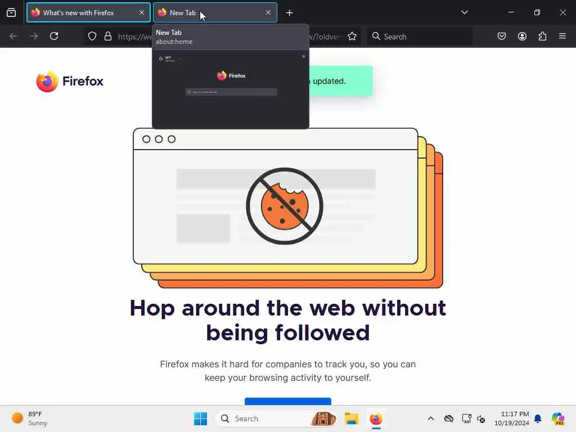Image resolution: width=576 pixels, height=432 pixels.
Task: Open the Firefox account menu
Action: 523,36
